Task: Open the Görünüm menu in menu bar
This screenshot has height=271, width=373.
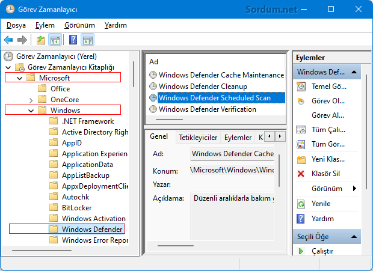Action: (x=79, y=25)
